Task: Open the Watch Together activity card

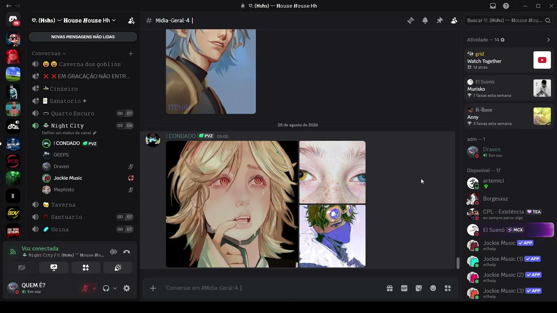Action: click(509, 60)
